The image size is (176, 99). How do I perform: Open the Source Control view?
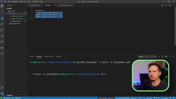2,18
